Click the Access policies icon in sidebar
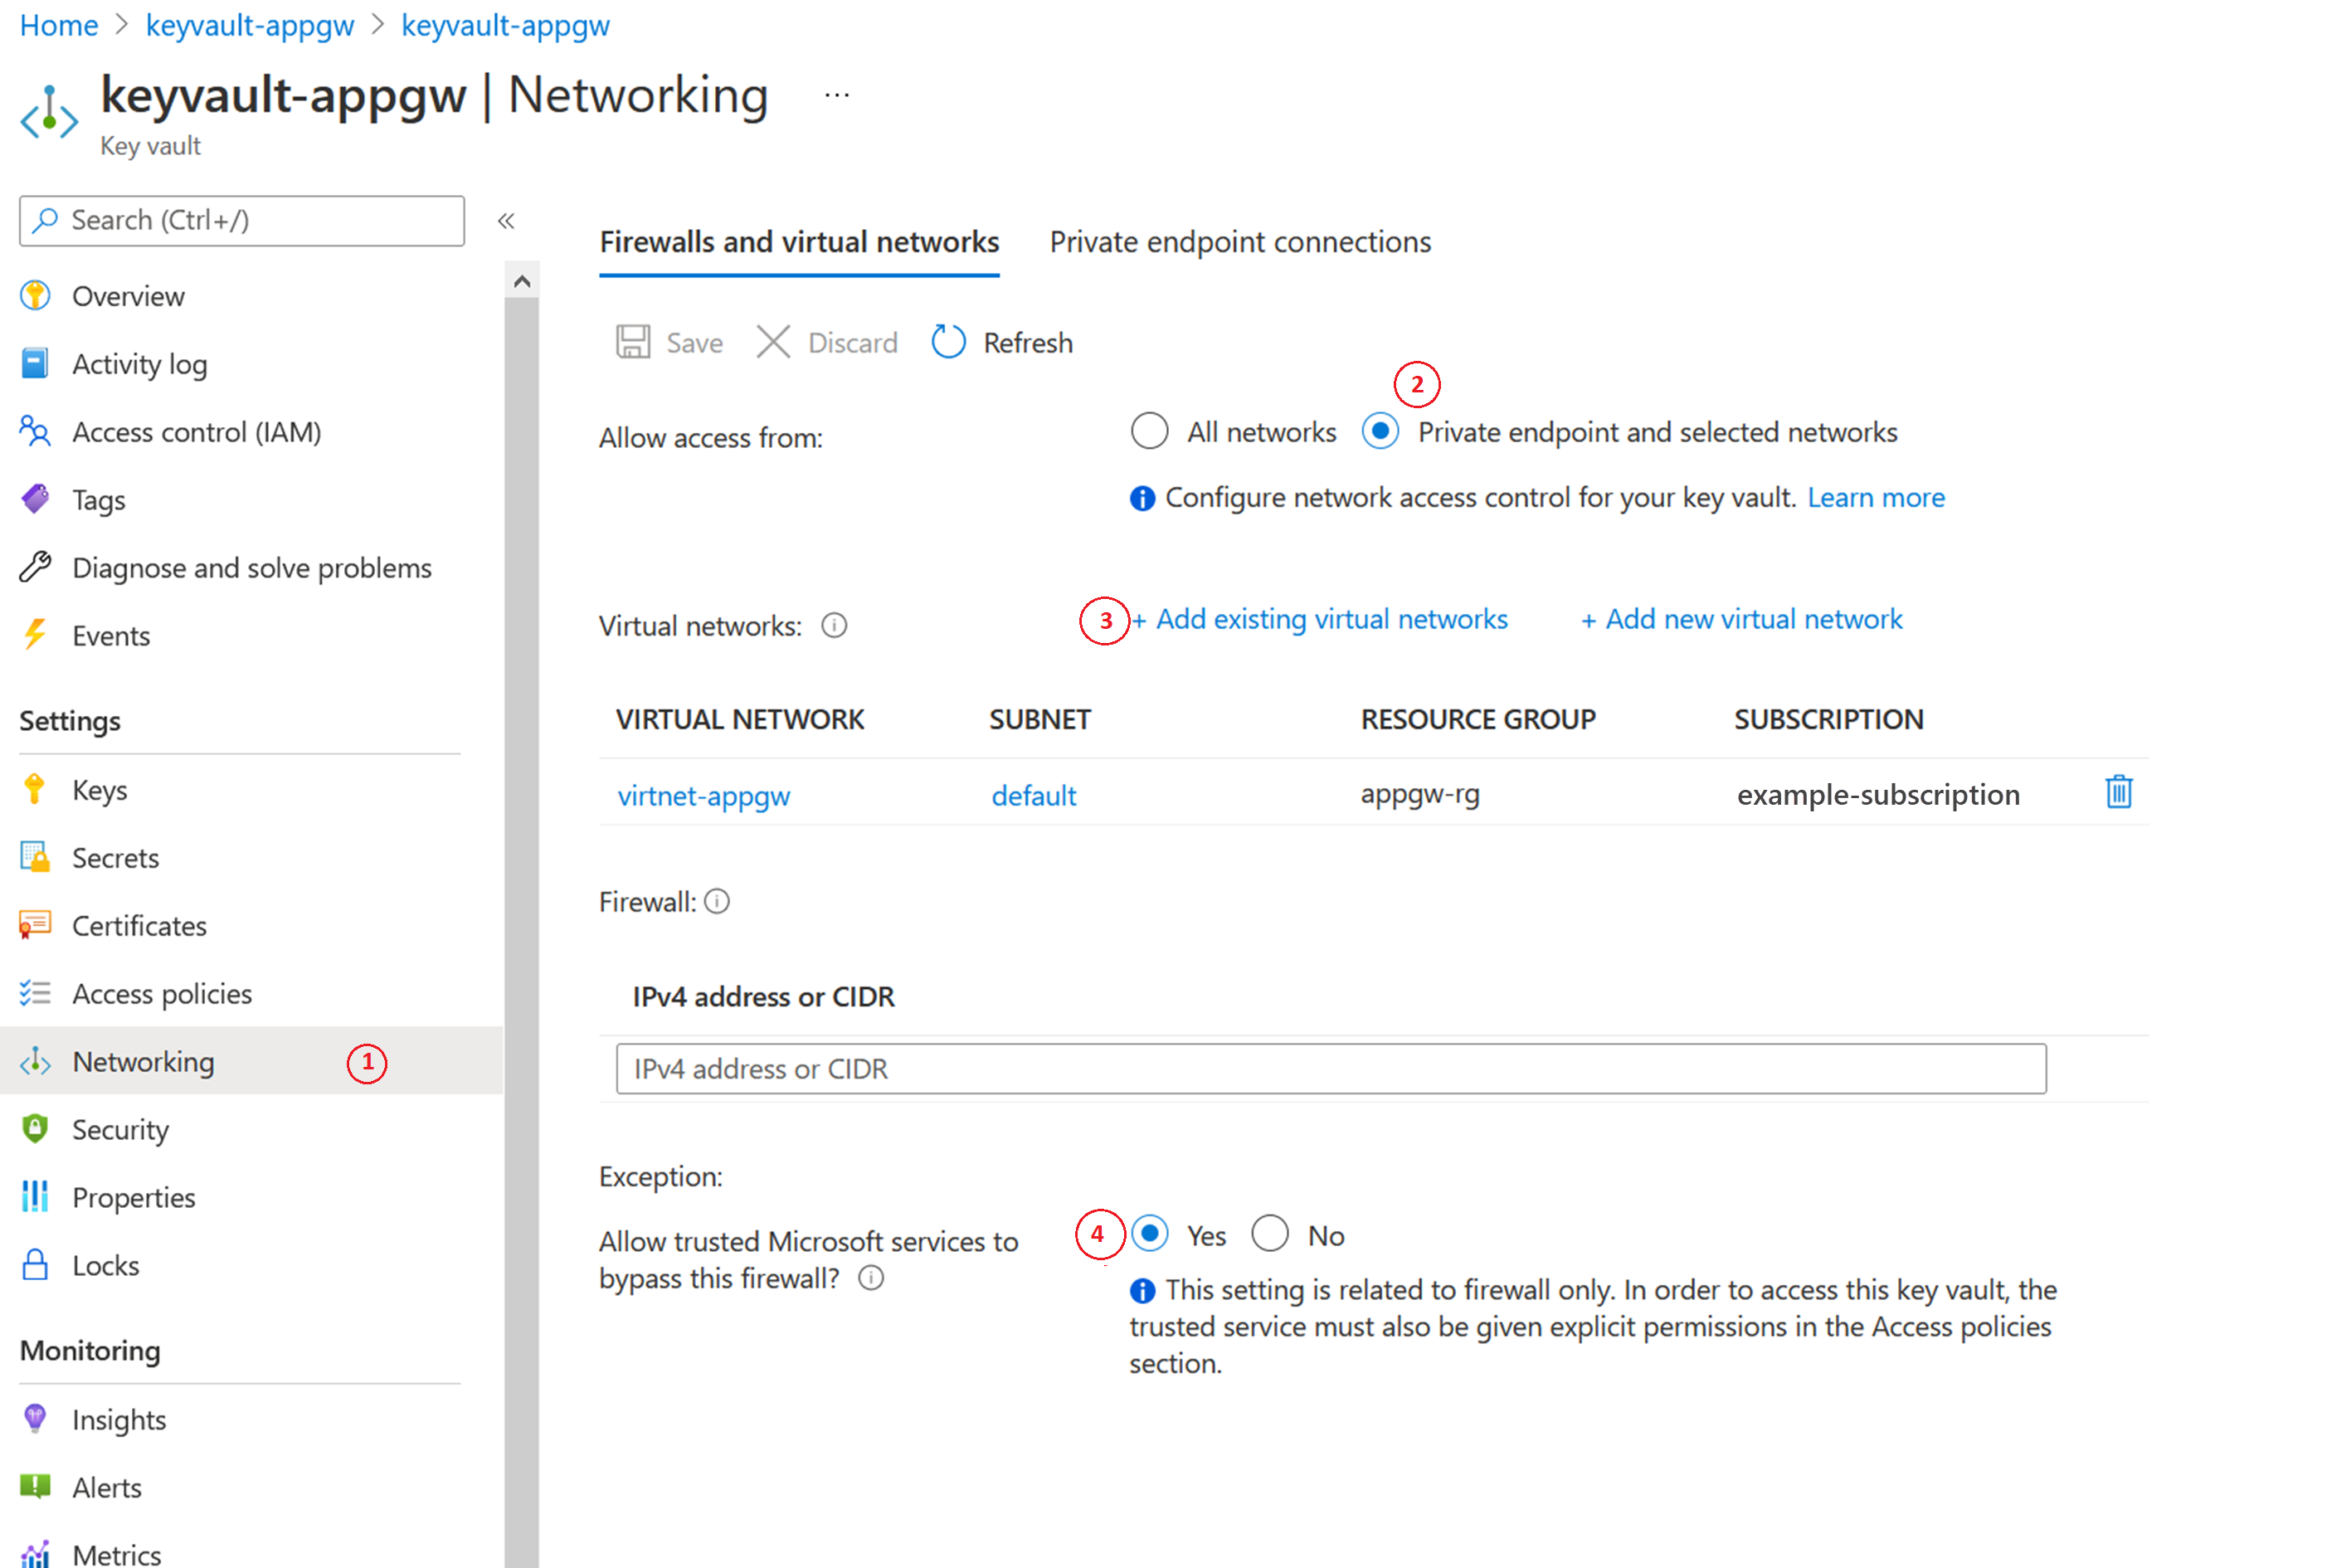Image resolution: width=2327 pixels, height=1568 pixels. pyautogui.click(x=38, y=992)
